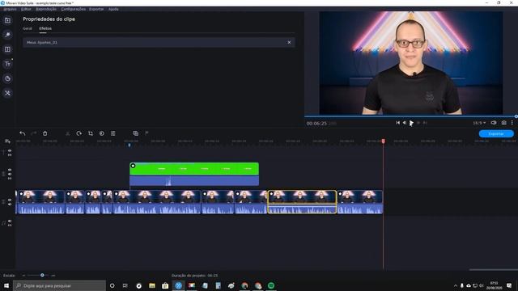This screenshot has height=291, width=518.
Task: Open the Ajuda menu
Action: pyautogui.click(x=113, y=9)
